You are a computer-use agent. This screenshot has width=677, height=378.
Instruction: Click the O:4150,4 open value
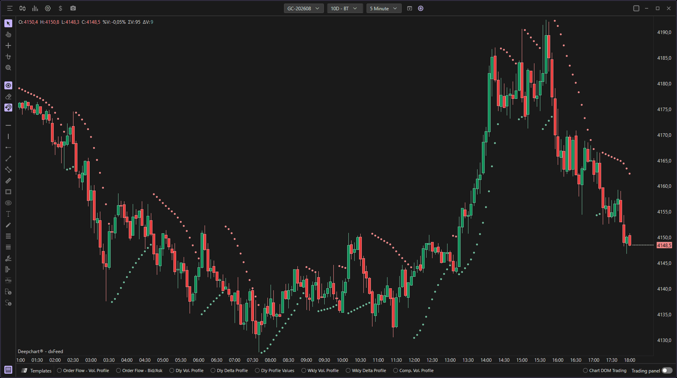(28, 22)
